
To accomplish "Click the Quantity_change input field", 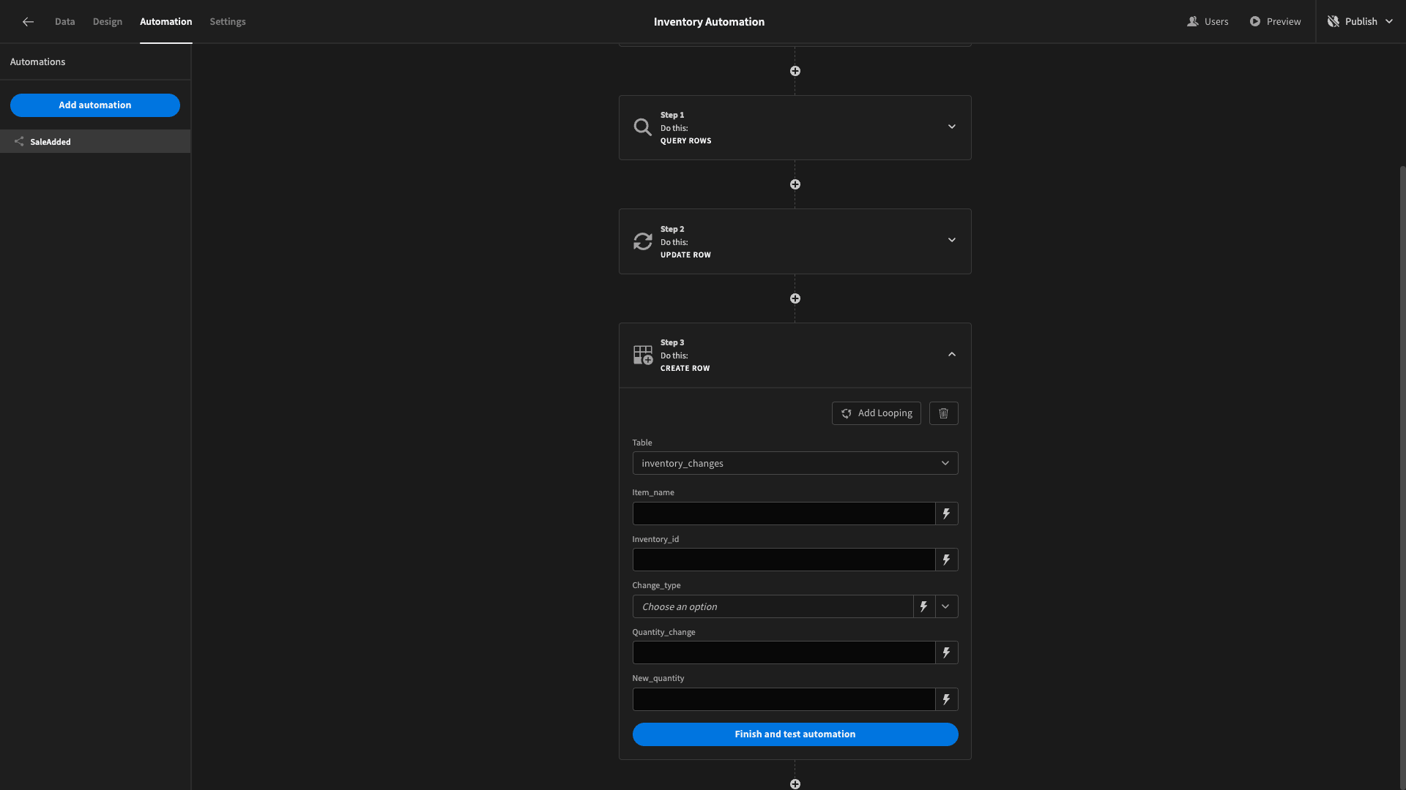I will 784,652.
